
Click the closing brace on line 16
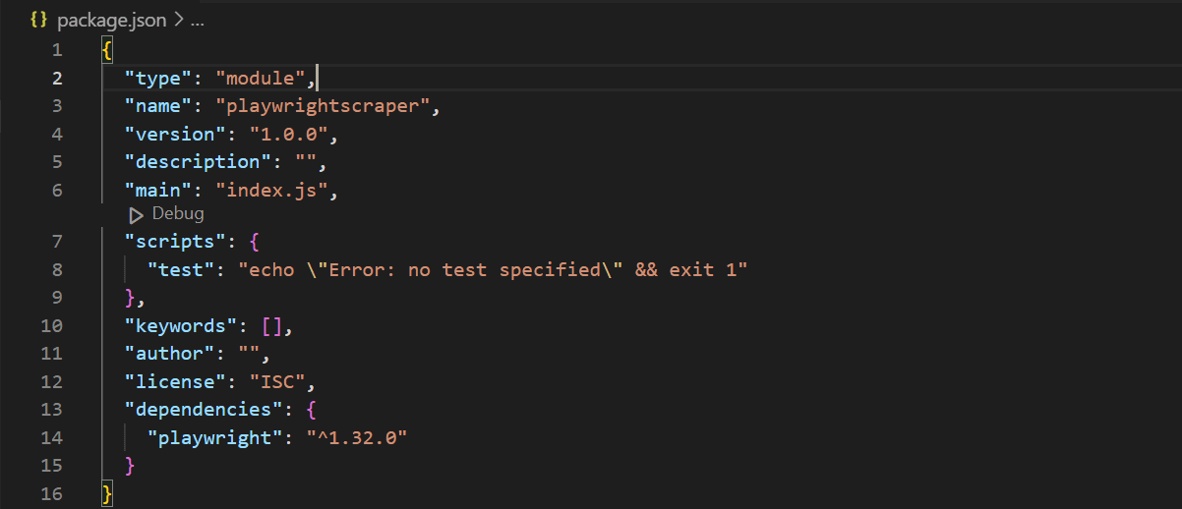107,493
